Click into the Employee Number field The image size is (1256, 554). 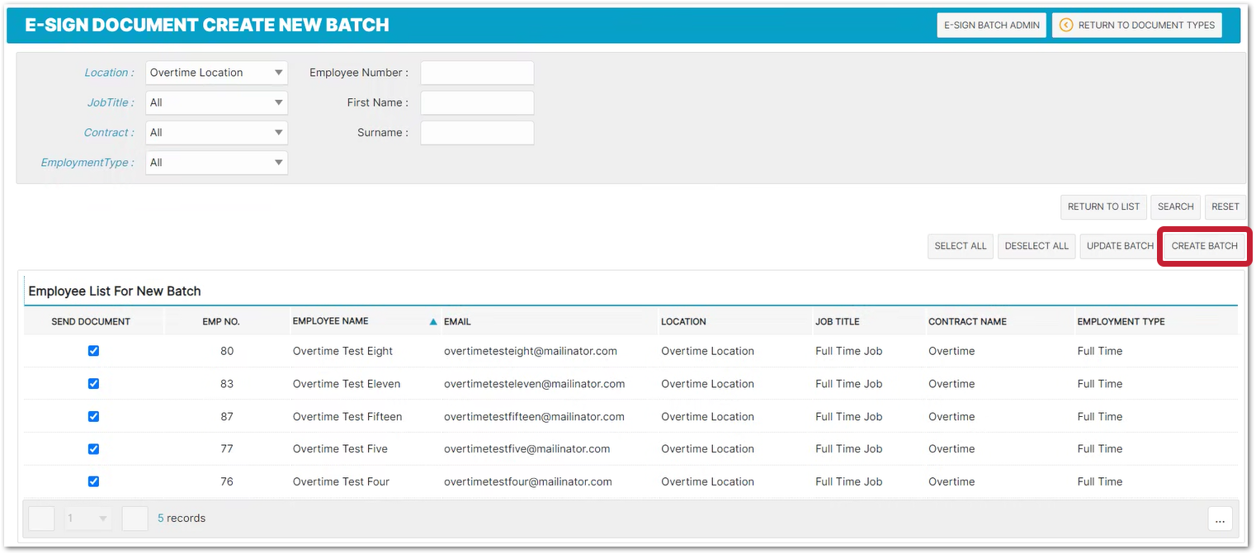coord(477,73)
